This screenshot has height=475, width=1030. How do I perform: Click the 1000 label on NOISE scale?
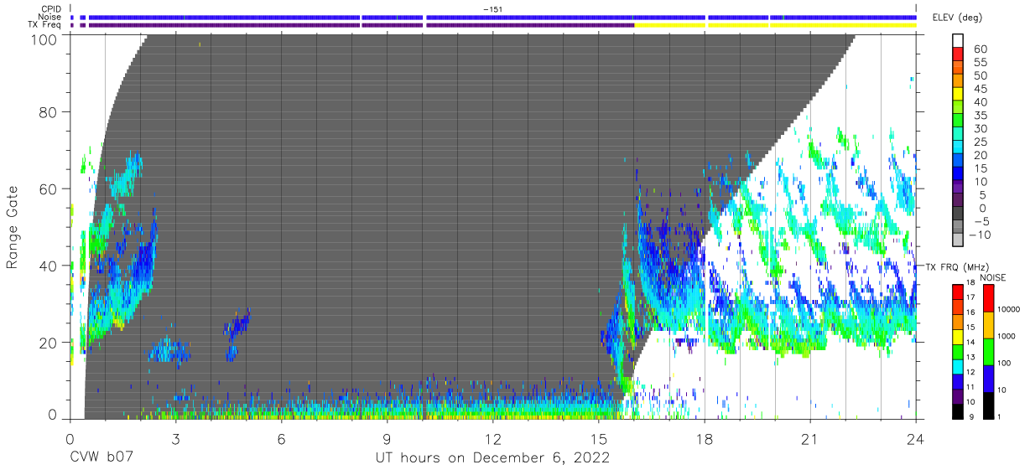tap(1008, 336)
